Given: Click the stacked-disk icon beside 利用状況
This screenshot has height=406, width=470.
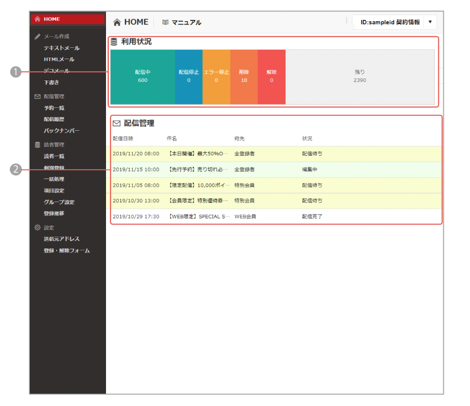Looking at the screenshot, I should [x=114, y=42].
